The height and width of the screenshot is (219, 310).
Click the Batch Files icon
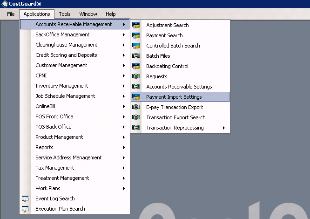tap(136, 56)
